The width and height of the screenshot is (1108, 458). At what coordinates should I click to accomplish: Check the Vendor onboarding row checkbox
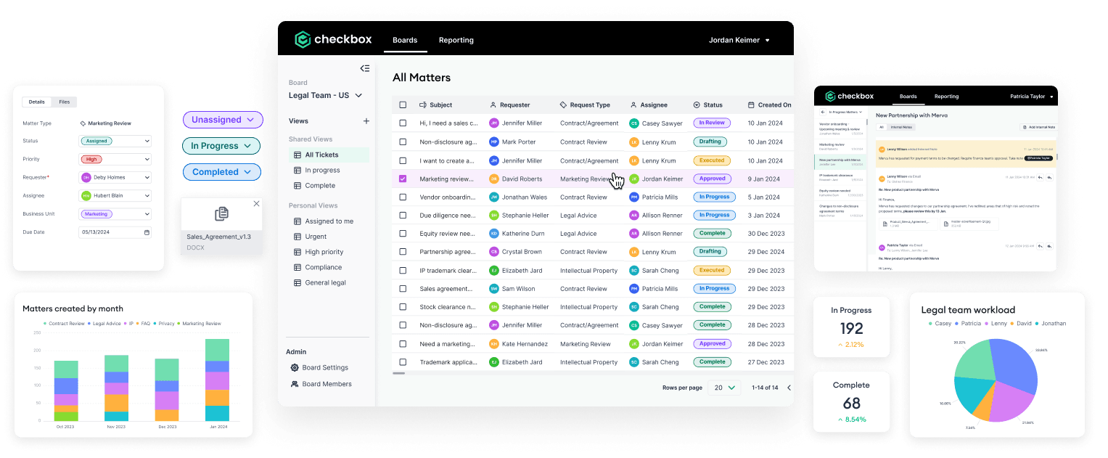coord(403,197)
